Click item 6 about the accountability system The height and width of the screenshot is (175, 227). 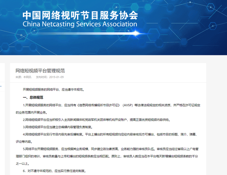(x=54, y=171)
